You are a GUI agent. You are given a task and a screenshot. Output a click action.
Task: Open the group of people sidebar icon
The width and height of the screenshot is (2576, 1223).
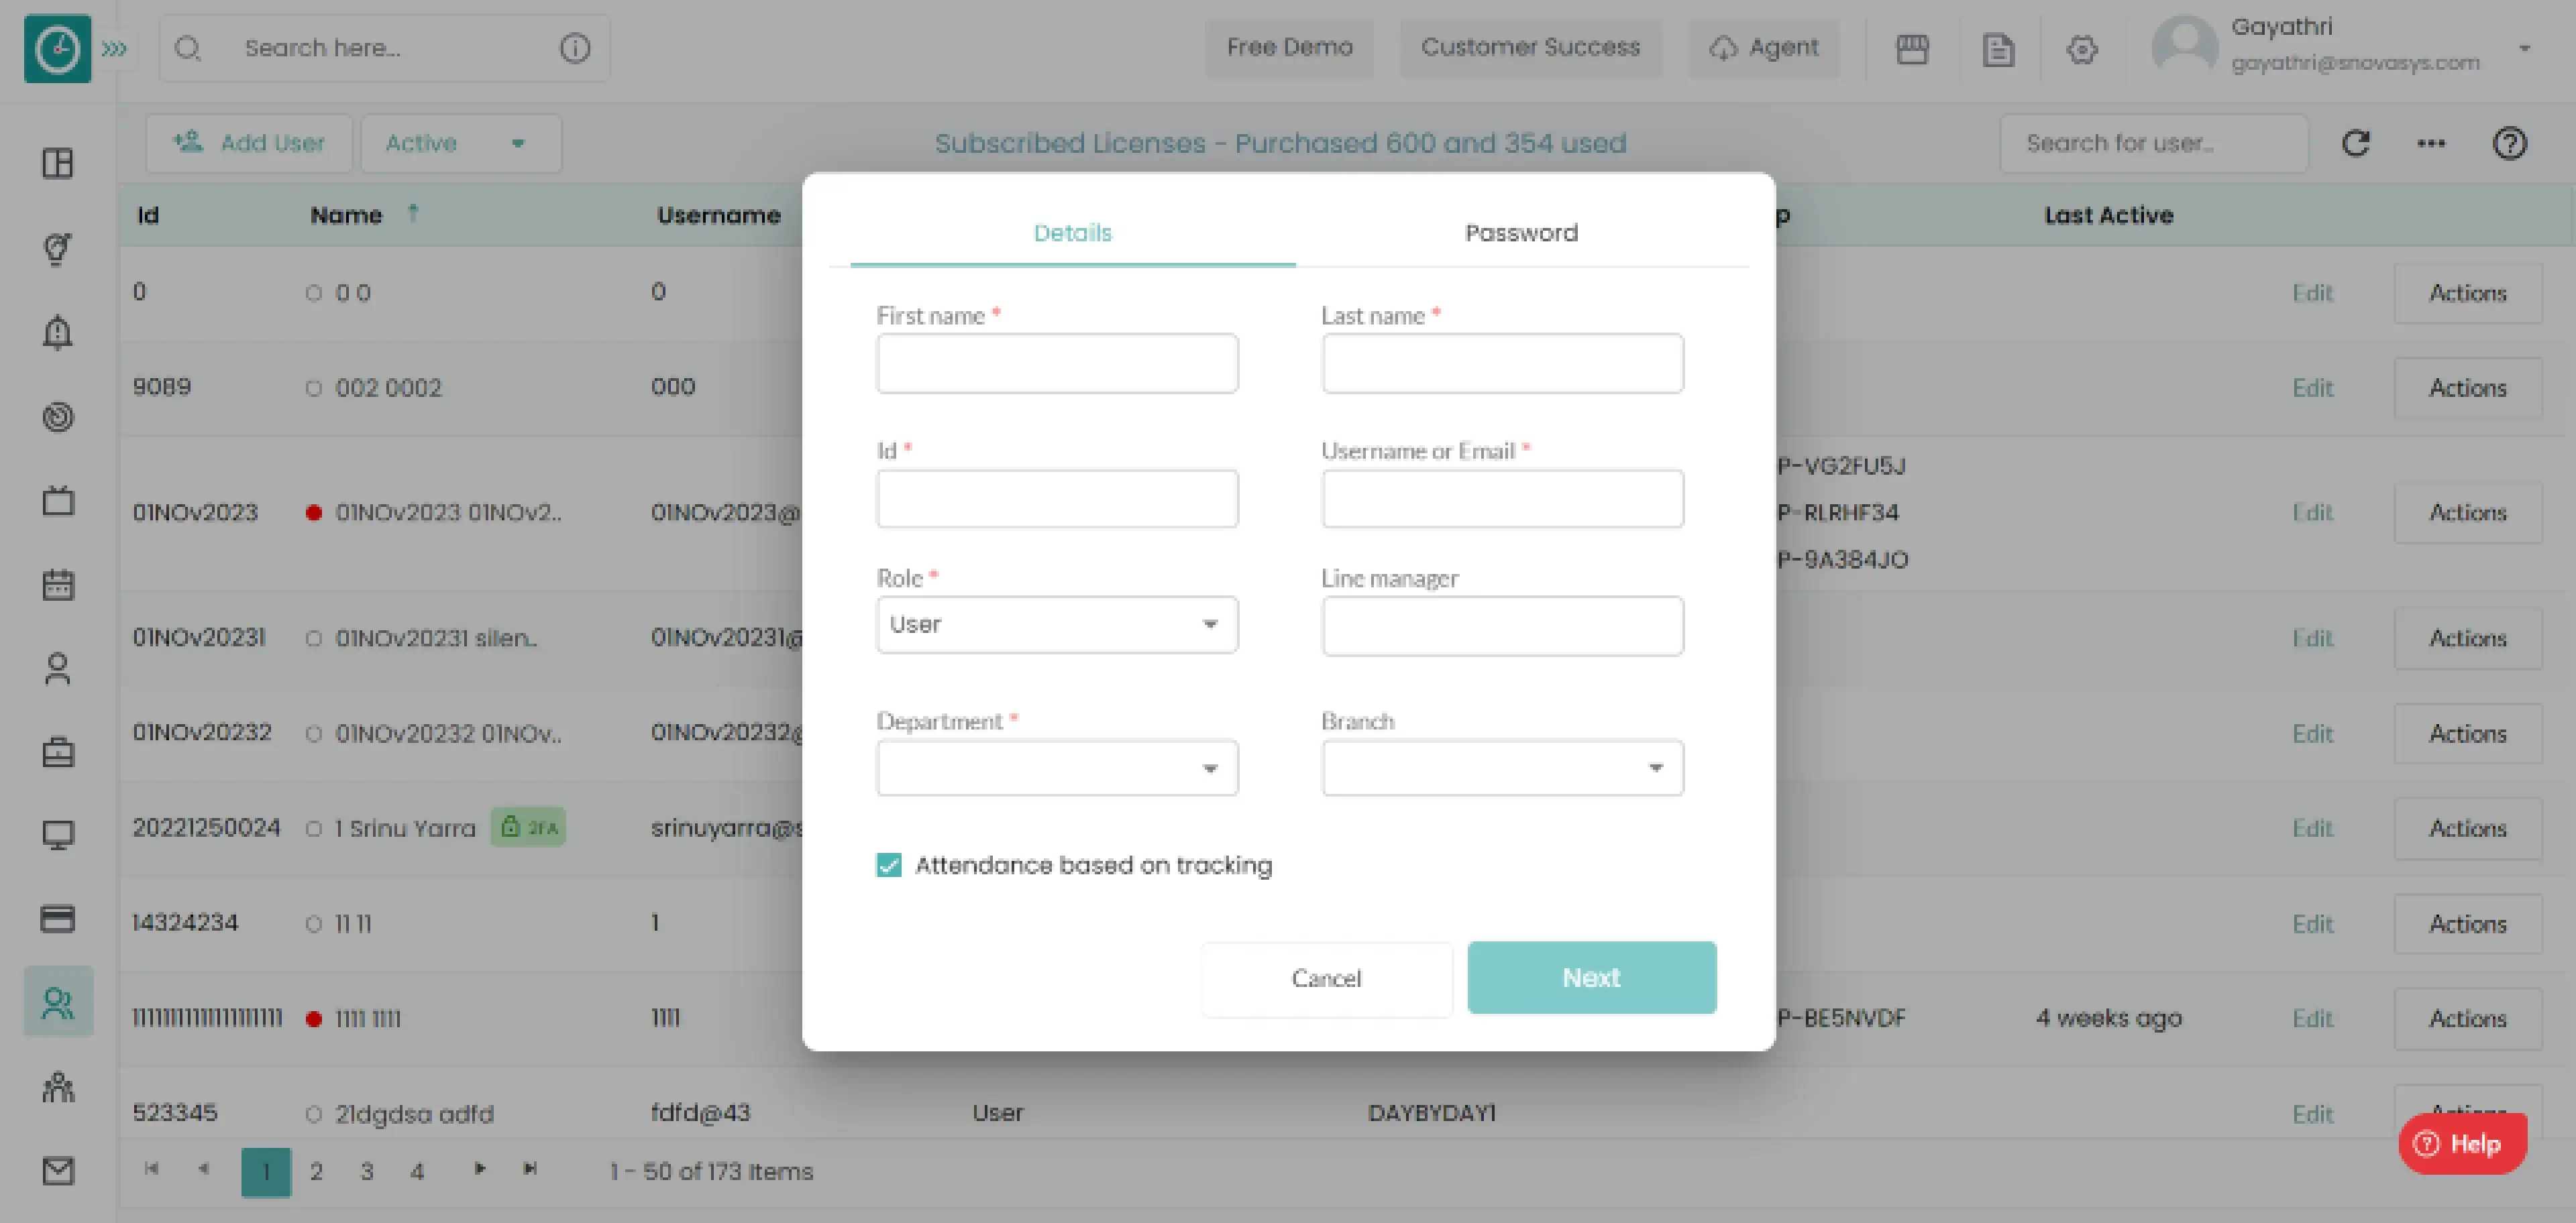coord(58,1087)
